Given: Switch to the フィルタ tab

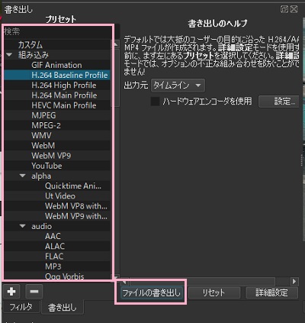Looking at the screenshot, I should pyautogui.click(x=21, y=307).
